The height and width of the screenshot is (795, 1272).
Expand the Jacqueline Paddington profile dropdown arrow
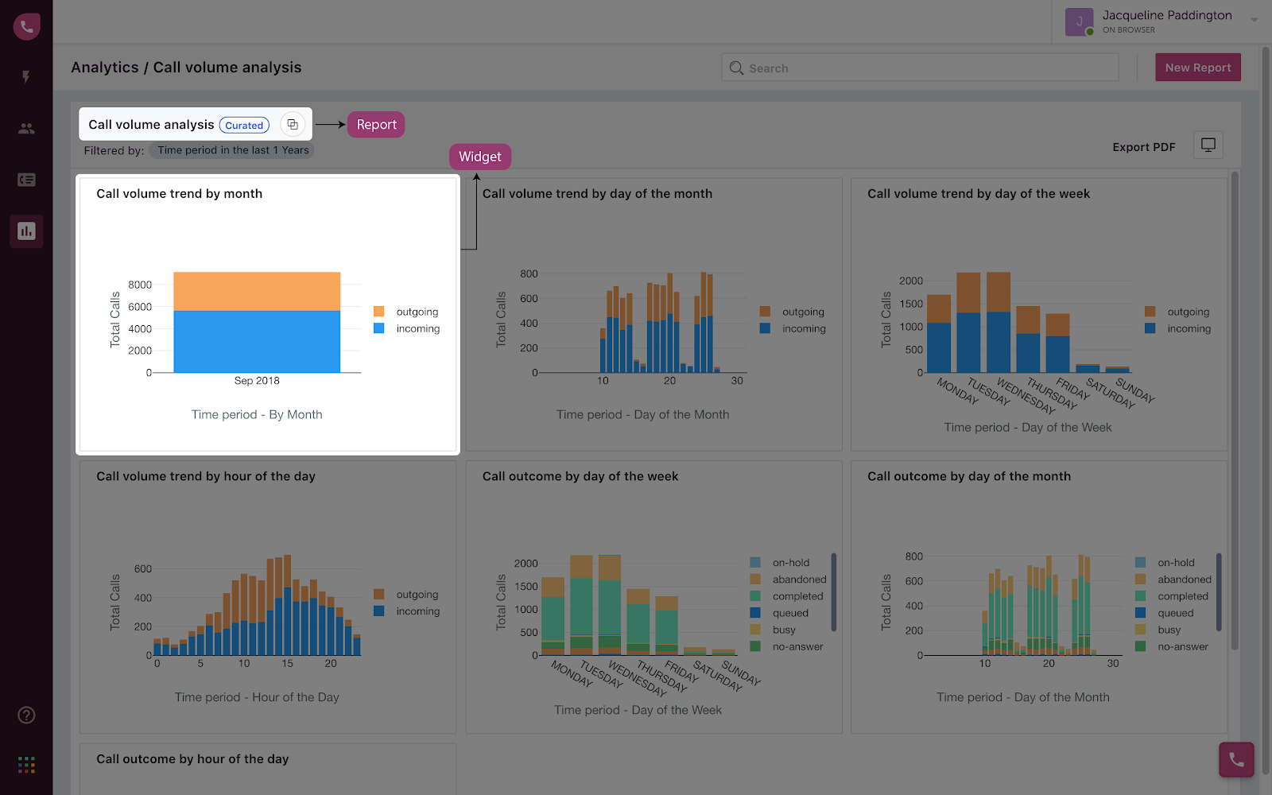(x=1254, y=20)
